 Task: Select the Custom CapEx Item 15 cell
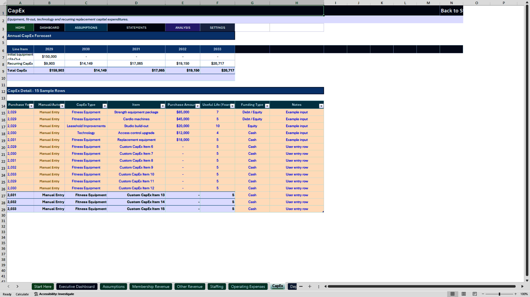coord(136,209)
